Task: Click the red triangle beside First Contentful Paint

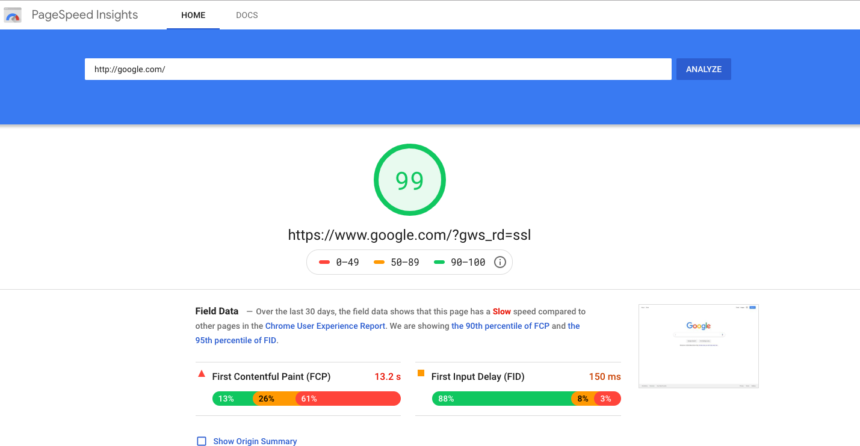Action: (202, 374)
